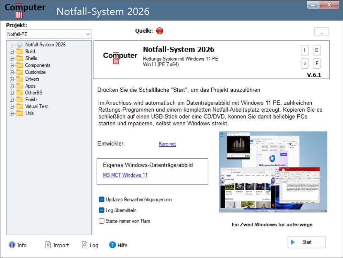The width and height of the screenshot is (343, 258).
Task: Click the E button in header panel
Action: [317, 50]
